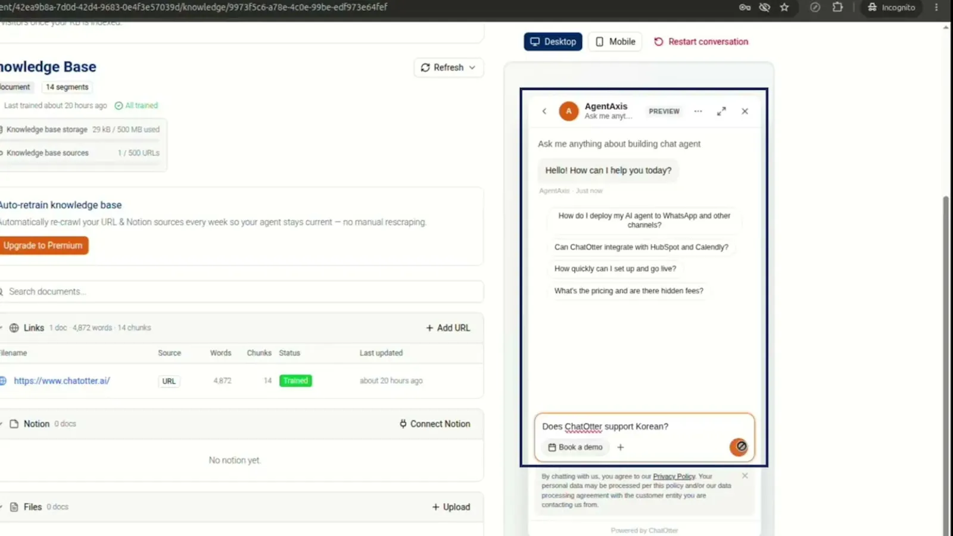Click the browser extensions puzzle icon
This screenshot has height=536, width=953.
[x=837, y=7]
